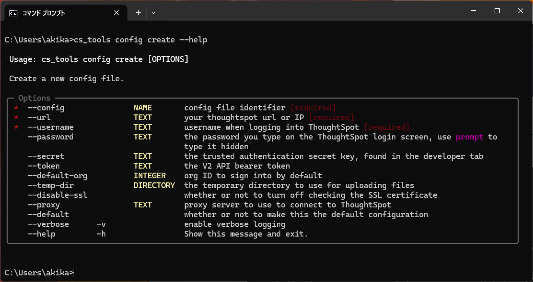Expand the new tab profile dropdown chevron
This screenshot has width=533, height=282.
click(153, 13)
